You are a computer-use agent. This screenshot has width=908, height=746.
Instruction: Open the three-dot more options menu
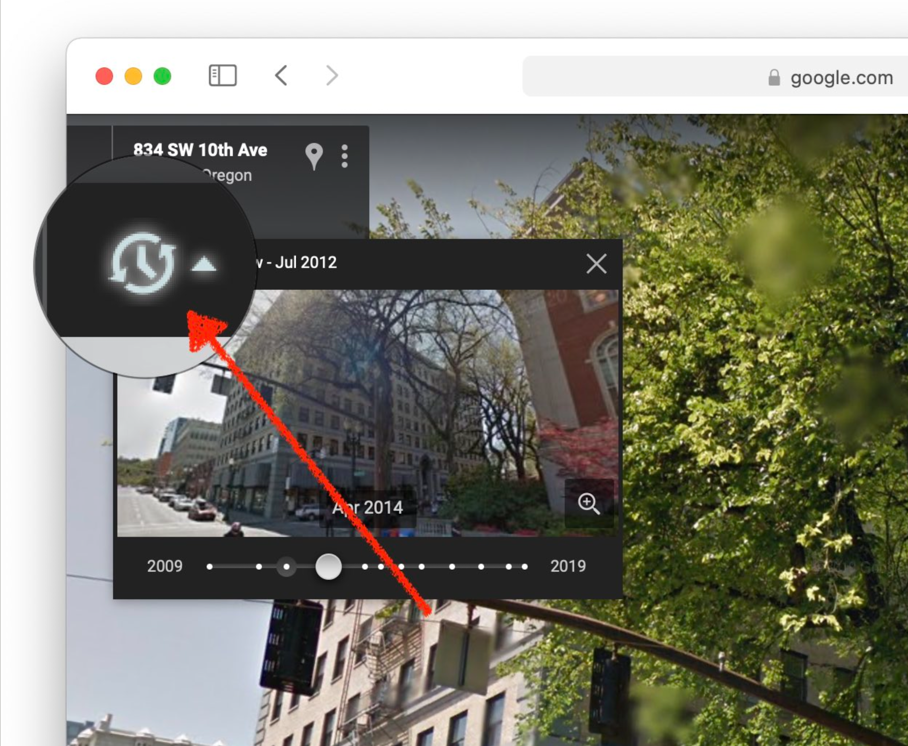344,156
